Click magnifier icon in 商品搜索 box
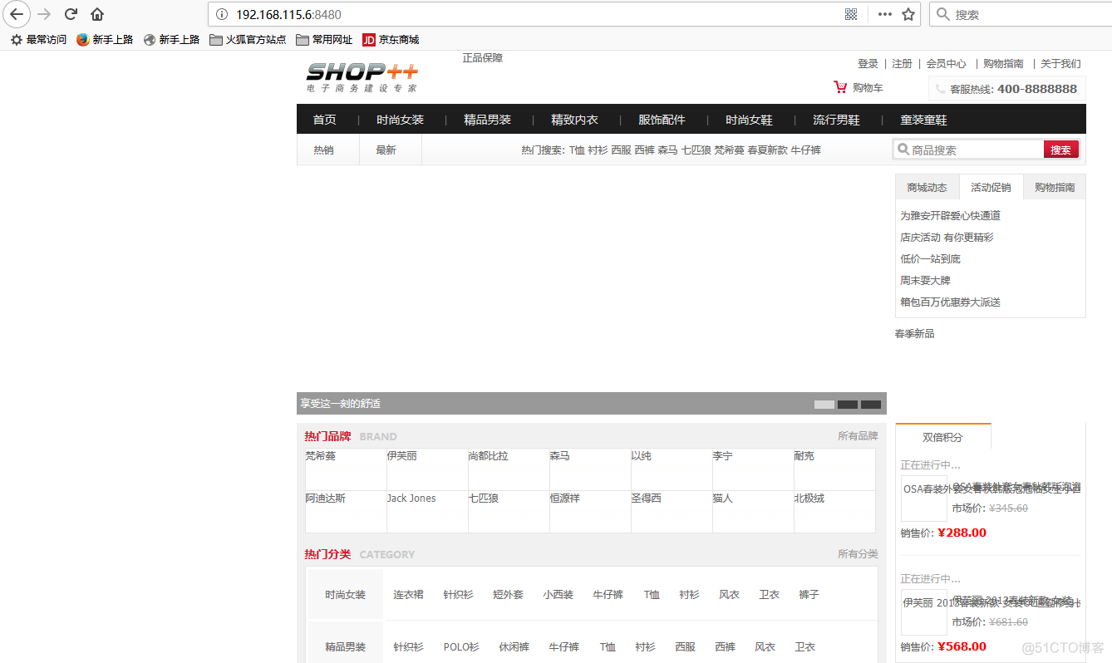 click(x=903, y=150)
